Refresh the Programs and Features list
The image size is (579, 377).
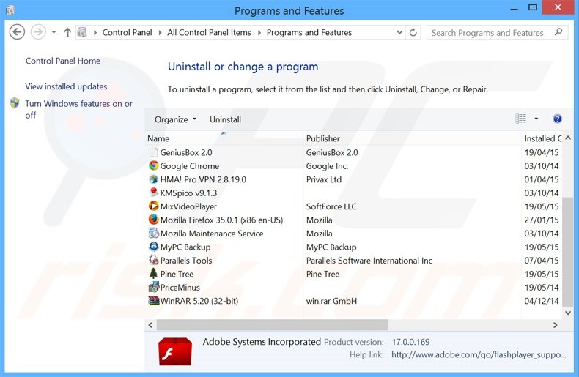tap(413, 32)
